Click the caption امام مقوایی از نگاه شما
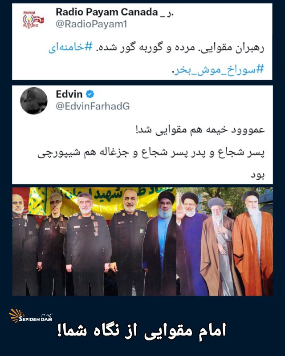This screenshot has width=285, height=356. tap(141, 331)
